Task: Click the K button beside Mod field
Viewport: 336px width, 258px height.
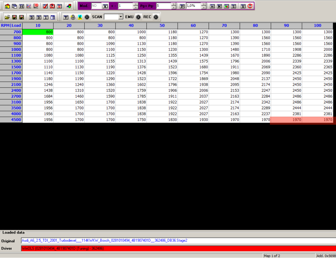Action: pyautogui.click(x=105, y=6)
